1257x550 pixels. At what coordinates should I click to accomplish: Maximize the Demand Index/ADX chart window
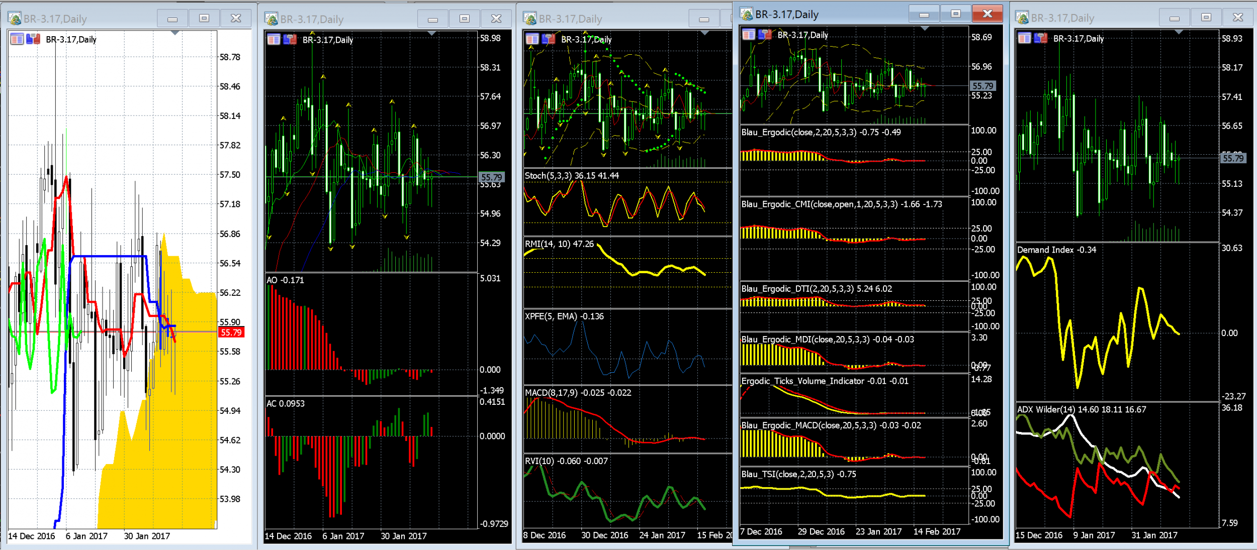coord(1206,18)
